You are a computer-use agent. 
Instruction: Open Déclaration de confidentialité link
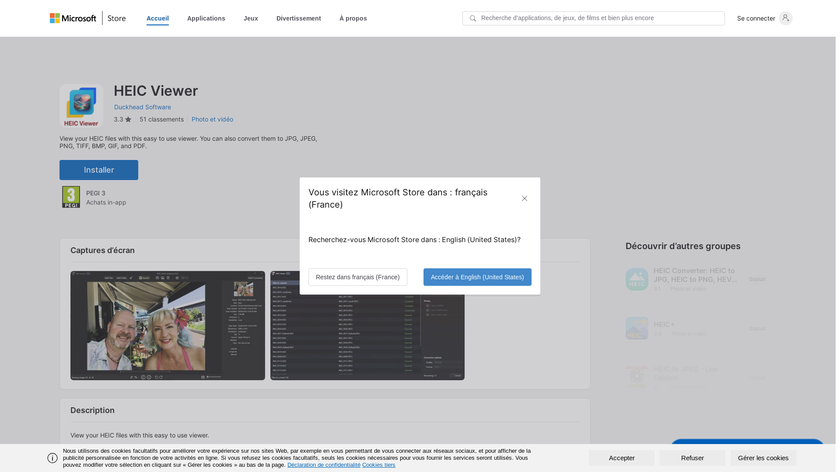[324, 465]
